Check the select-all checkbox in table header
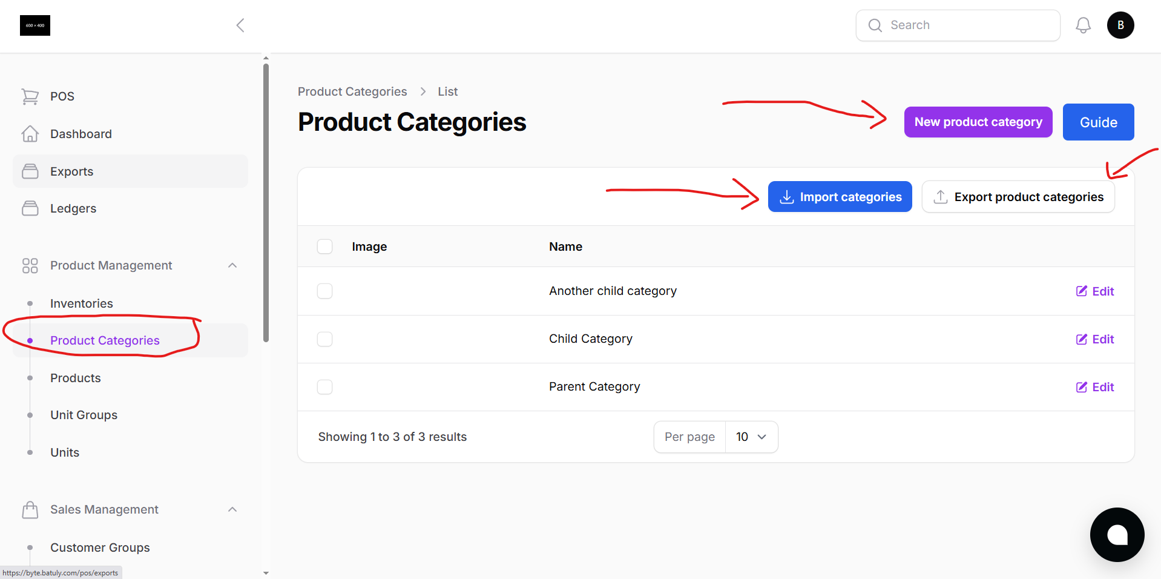The width and height of the screenshot is (1161, 579). [x=324, y=246]
